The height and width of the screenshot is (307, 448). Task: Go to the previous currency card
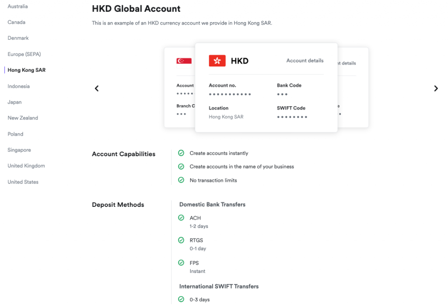[97, 88]
